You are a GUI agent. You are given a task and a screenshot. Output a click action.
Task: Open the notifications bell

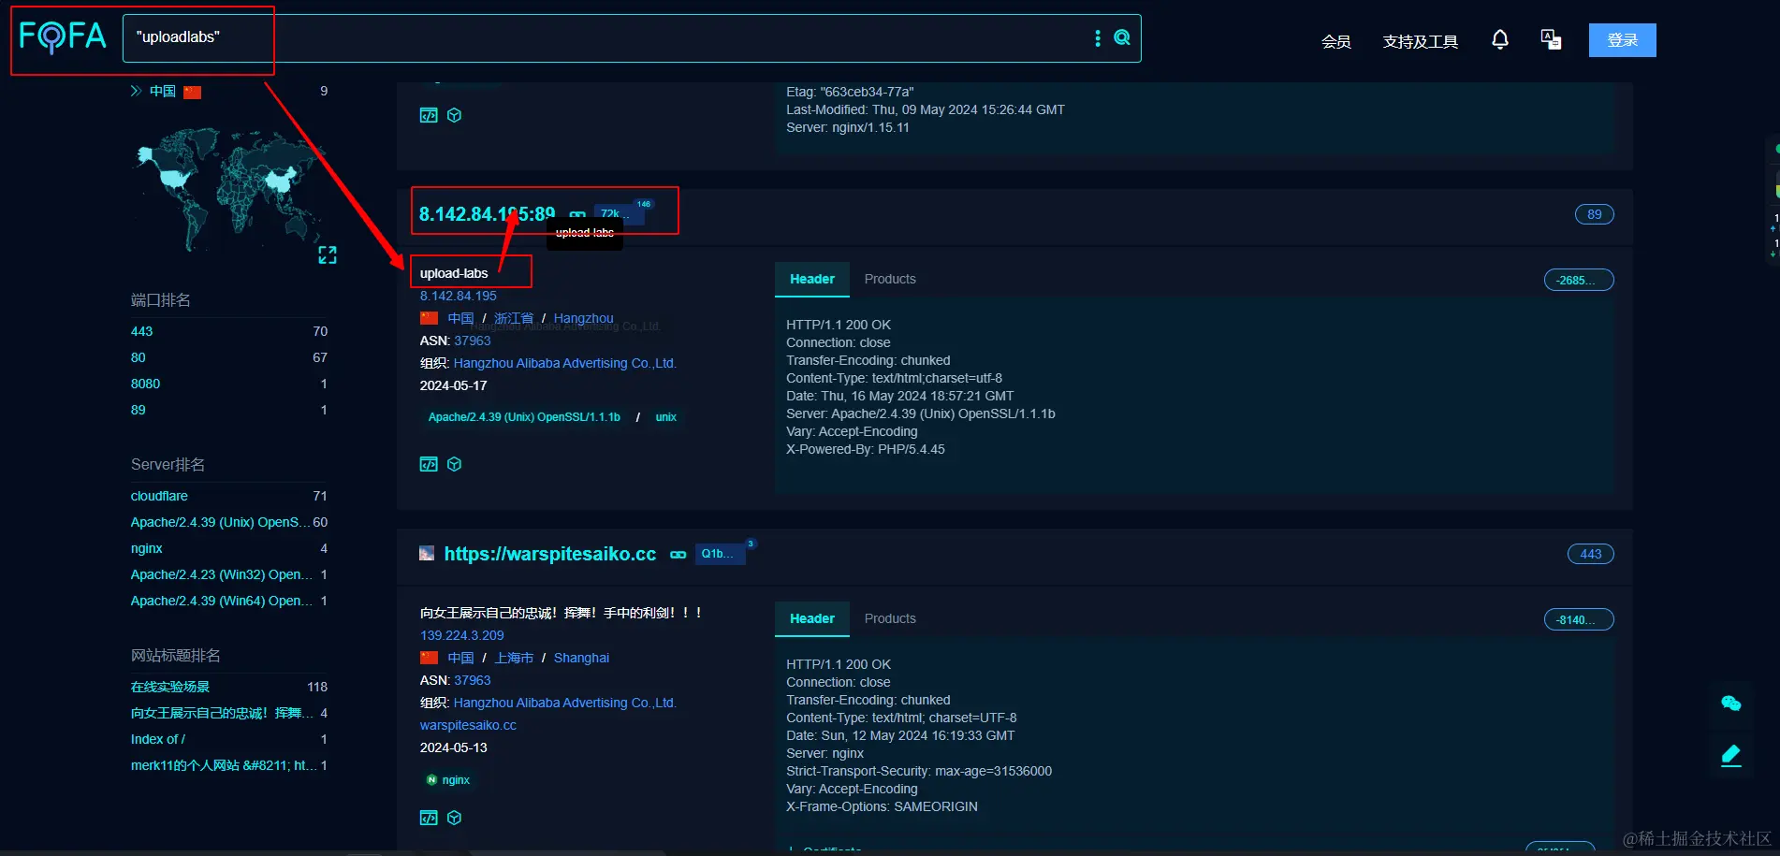[1500, 39]
